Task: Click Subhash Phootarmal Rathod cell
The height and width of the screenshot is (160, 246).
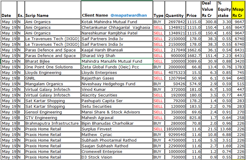Action: pos(117,140)
